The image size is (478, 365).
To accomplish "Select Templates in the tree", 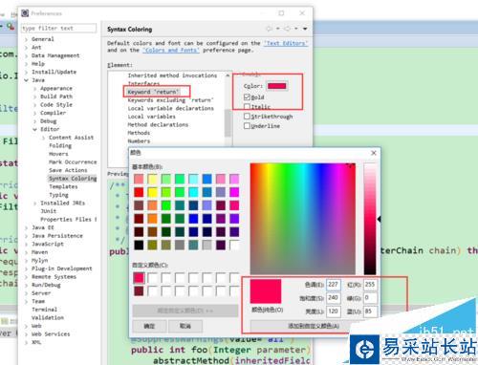I will pyautogui.click(x=63, y=186).
